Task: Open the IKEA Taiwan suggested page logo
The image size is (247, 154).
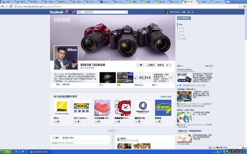Action: pos(82,108)
